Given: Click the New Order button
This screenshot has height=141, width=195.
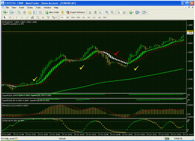Looking at the screenshot, I should pyautogui.click(x=52, y=12).
